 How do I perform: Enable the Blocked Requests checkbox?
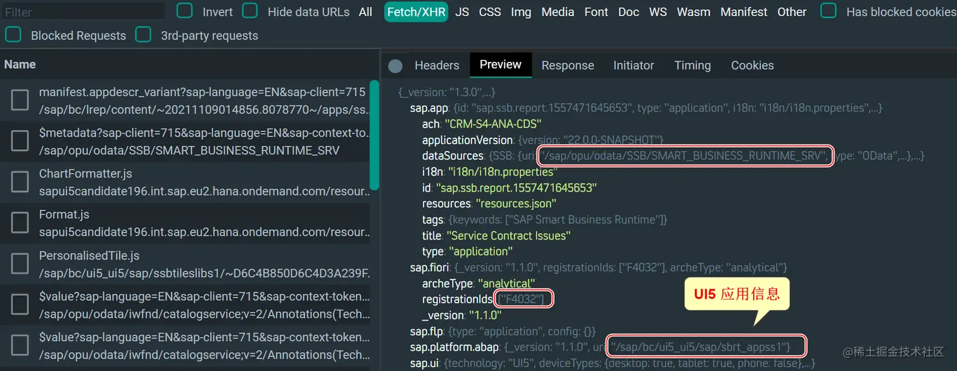[x=13, y=35]
